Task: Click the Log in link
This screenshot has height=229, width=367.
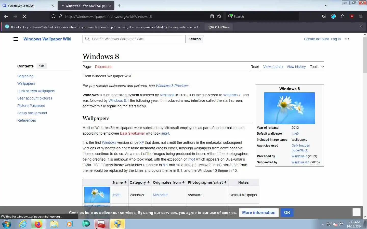Action: tap(336, 39)
